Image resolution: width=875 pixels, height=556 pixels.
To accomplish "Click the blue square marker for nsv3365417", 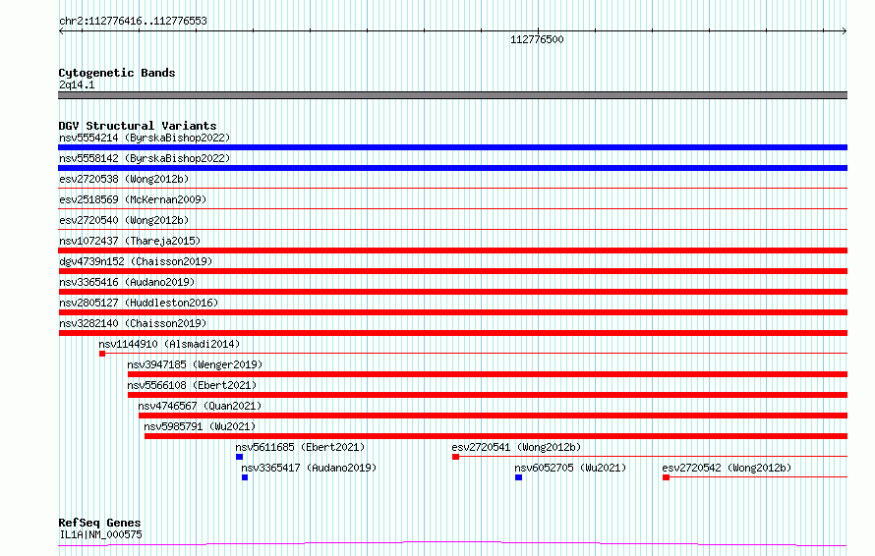I will (x=245, y=477).
